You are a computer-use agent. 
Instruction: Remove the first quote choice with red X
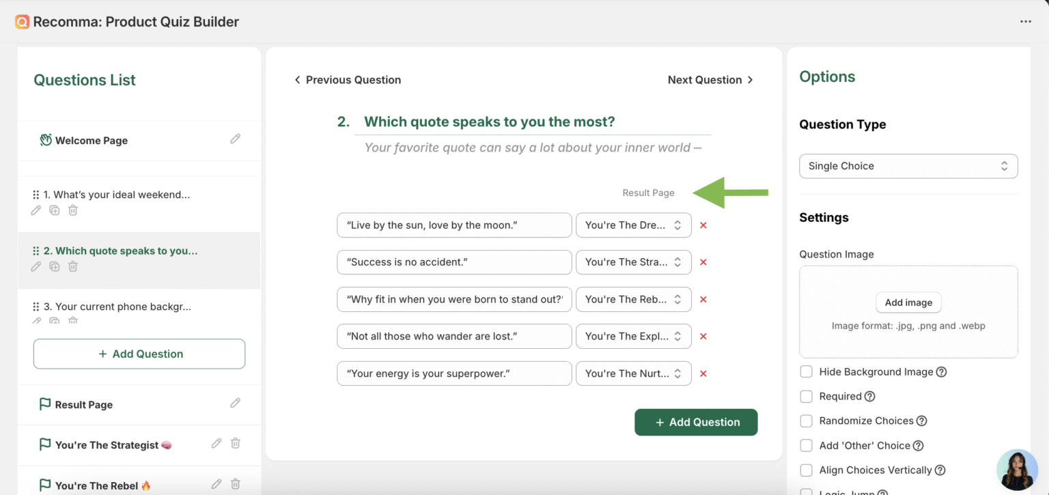[703, 225]
